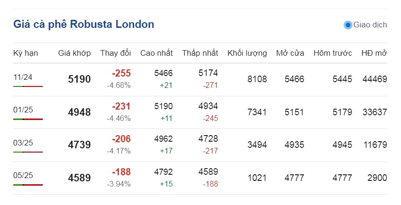This screenshot has height=205, width=401.
Task: Click the Hôm trước column header
Action: (x=333, y=53)
